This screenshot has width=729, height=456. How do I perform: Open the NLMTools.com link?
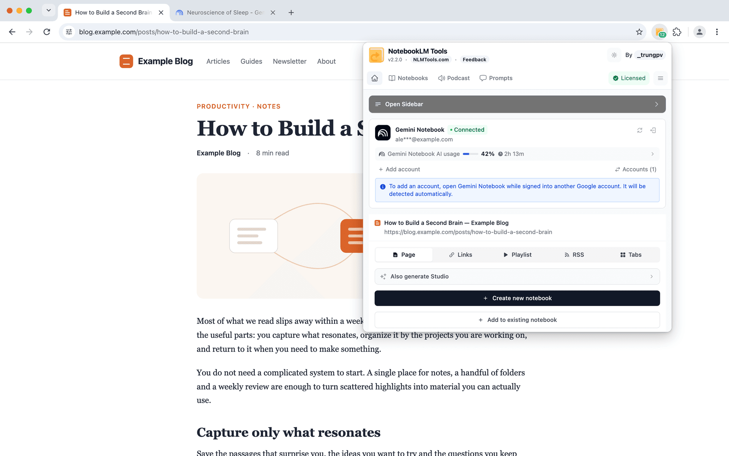pyautogui.click(x=431, y=60)
